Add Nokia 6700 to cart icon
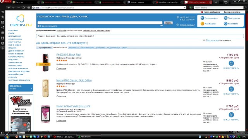The image size is (248, 139). pos(231,89)
